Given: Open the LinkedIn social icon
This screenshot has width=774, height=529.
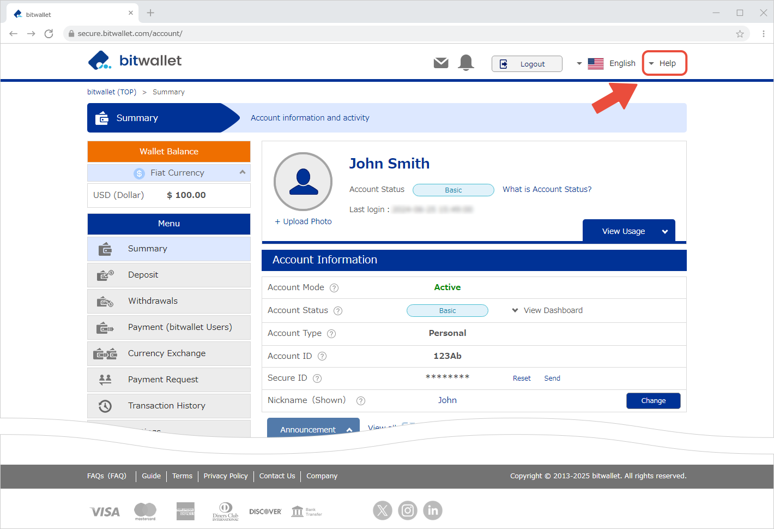Looking at the screenshot, I should [x=433, y=510].
